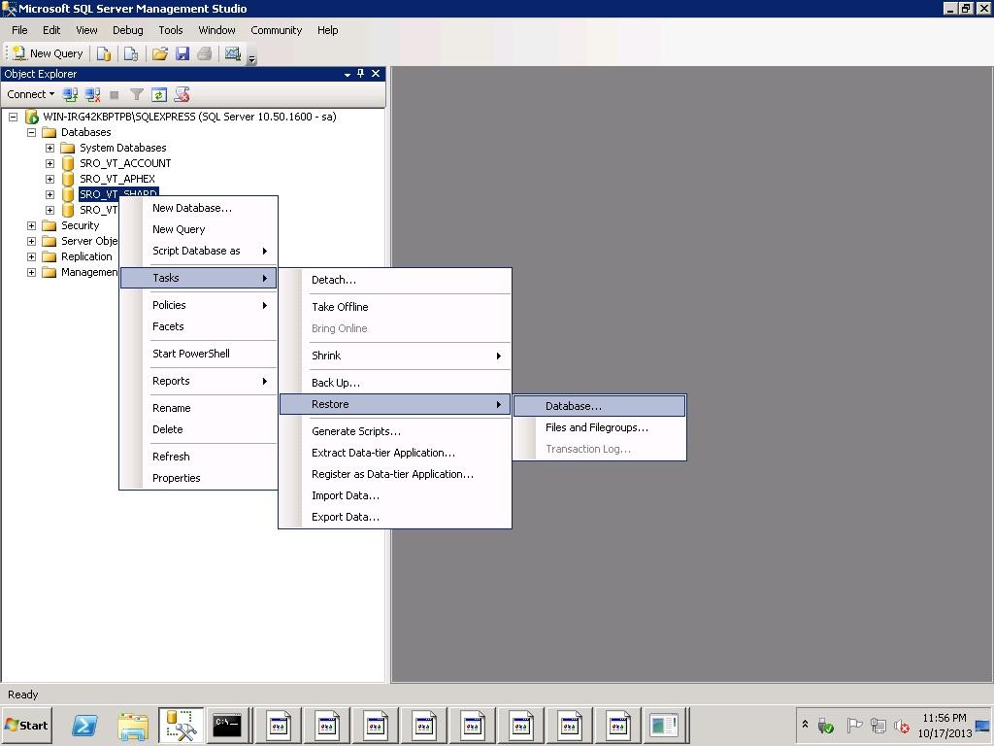Image resolution: width=994 pixels, height=746 pixels.
Task: Click the Databases folder icon
Action: point(49,132)
